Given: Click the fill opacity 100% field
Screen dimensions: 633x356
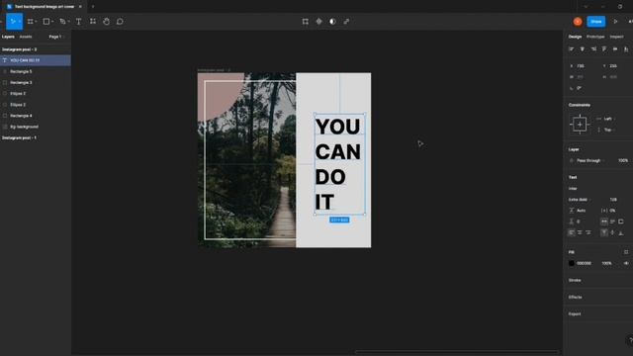Looking at the screenshot, I should (606, 263).
